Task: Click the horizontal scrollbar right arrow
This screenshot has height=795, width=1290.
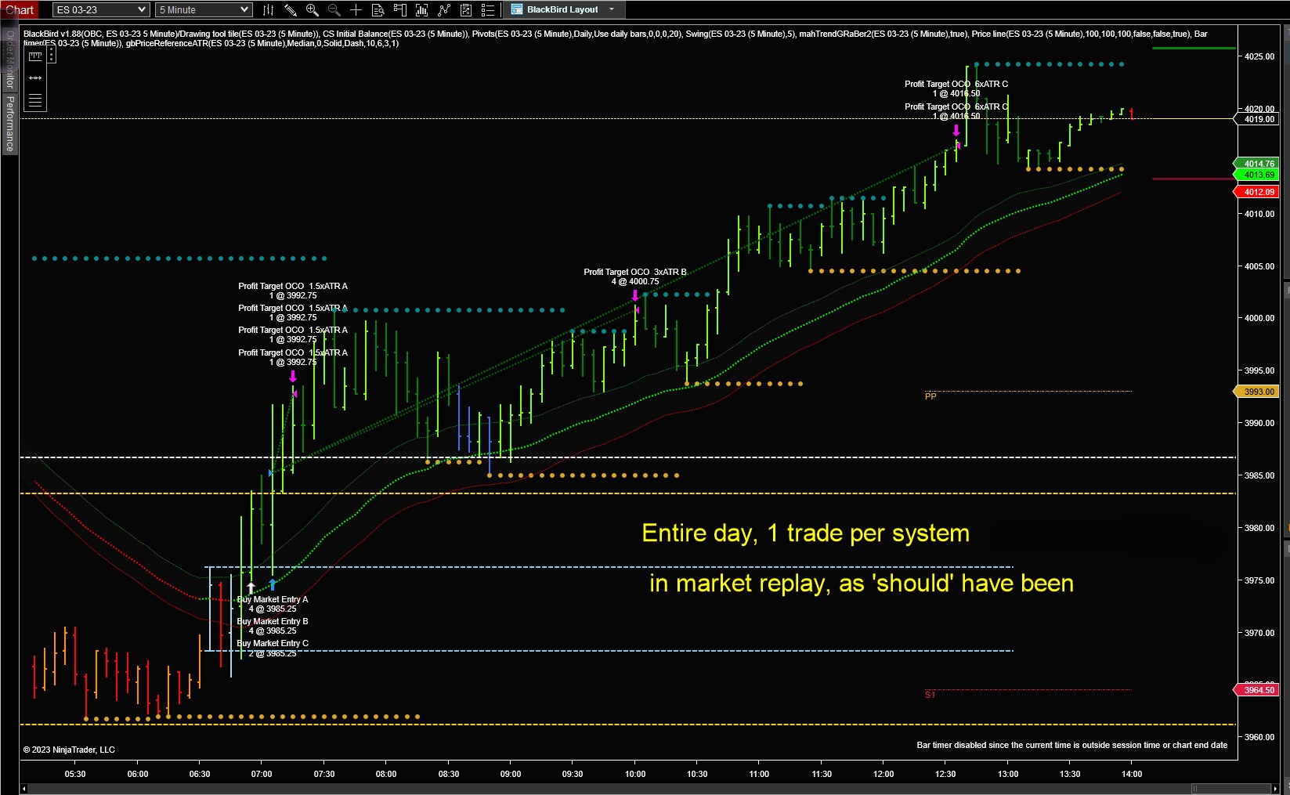Action: (1276, 788)
